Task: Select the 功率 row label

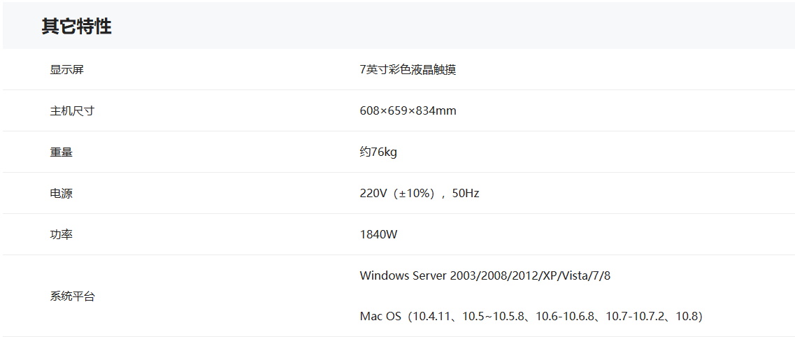Action: click(x=62, y=235)
